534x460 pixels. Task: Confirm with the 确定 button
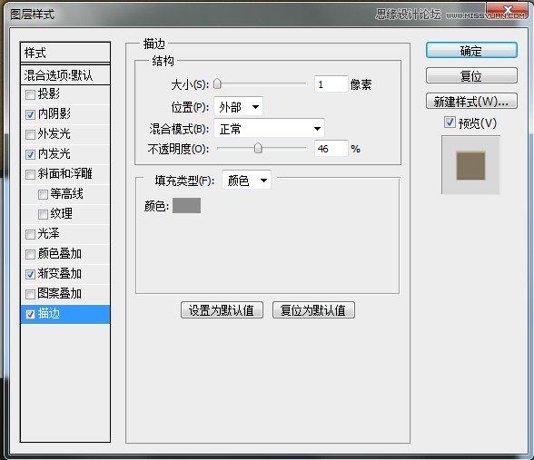coord(471,51)
